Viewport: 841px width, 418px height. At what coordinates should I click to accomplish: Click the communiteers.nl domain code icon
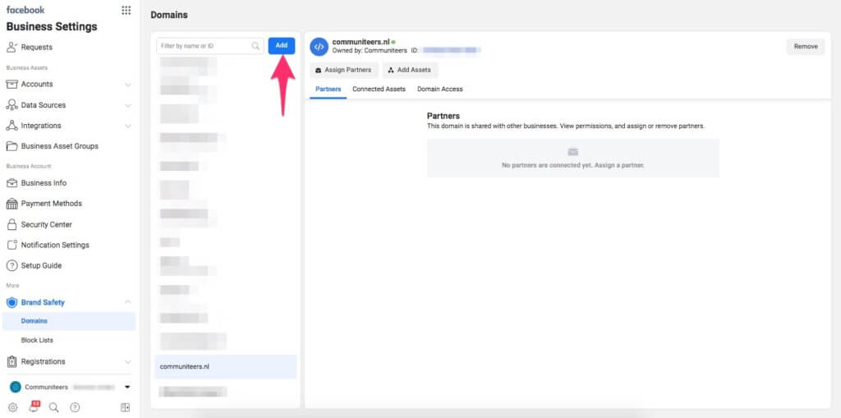tap(319, 47)
